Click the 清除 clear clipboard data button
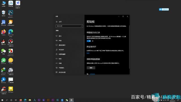The width and height of the screenshot is (181, 102). 91,68
